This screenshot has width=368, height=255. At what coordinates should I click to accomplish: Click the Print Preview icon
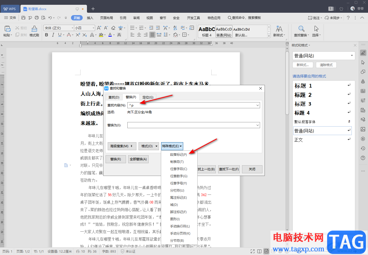click(x=43, y=18)
